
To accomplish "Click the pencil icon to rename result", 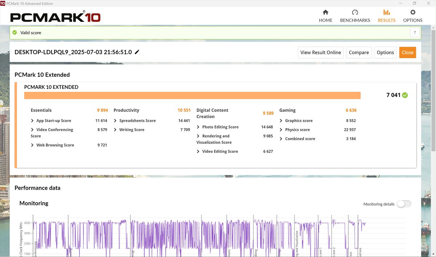I will coord(137,52).
